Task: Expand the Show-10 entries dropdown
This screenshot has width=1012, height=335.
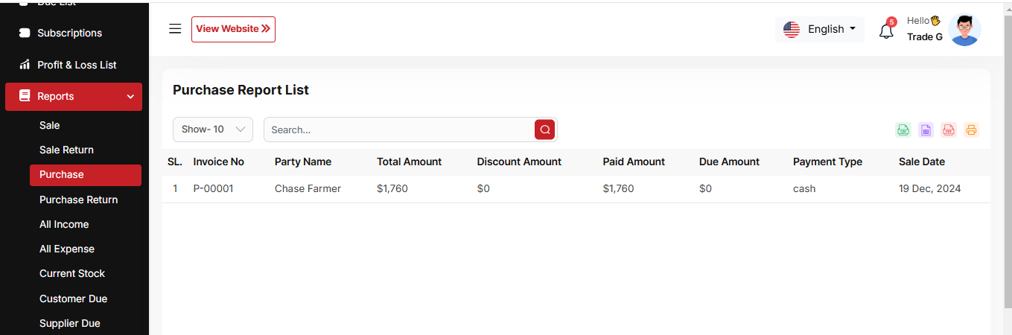Action: pos(213,130)
